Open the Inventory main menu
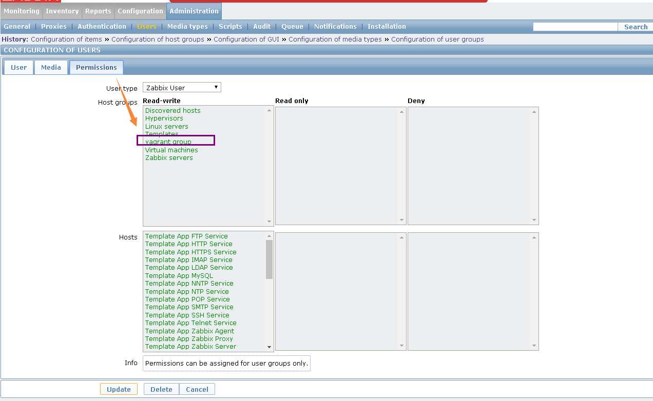 pos(62,11)
